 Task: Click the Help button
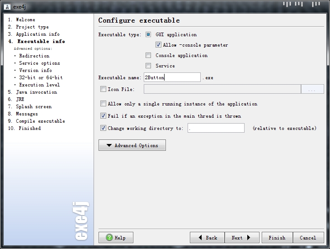pos(116,238)
